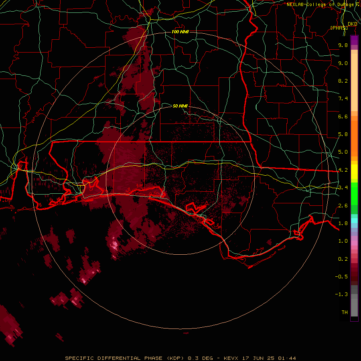Click the yellow band of the color bar

click(354, 172)
